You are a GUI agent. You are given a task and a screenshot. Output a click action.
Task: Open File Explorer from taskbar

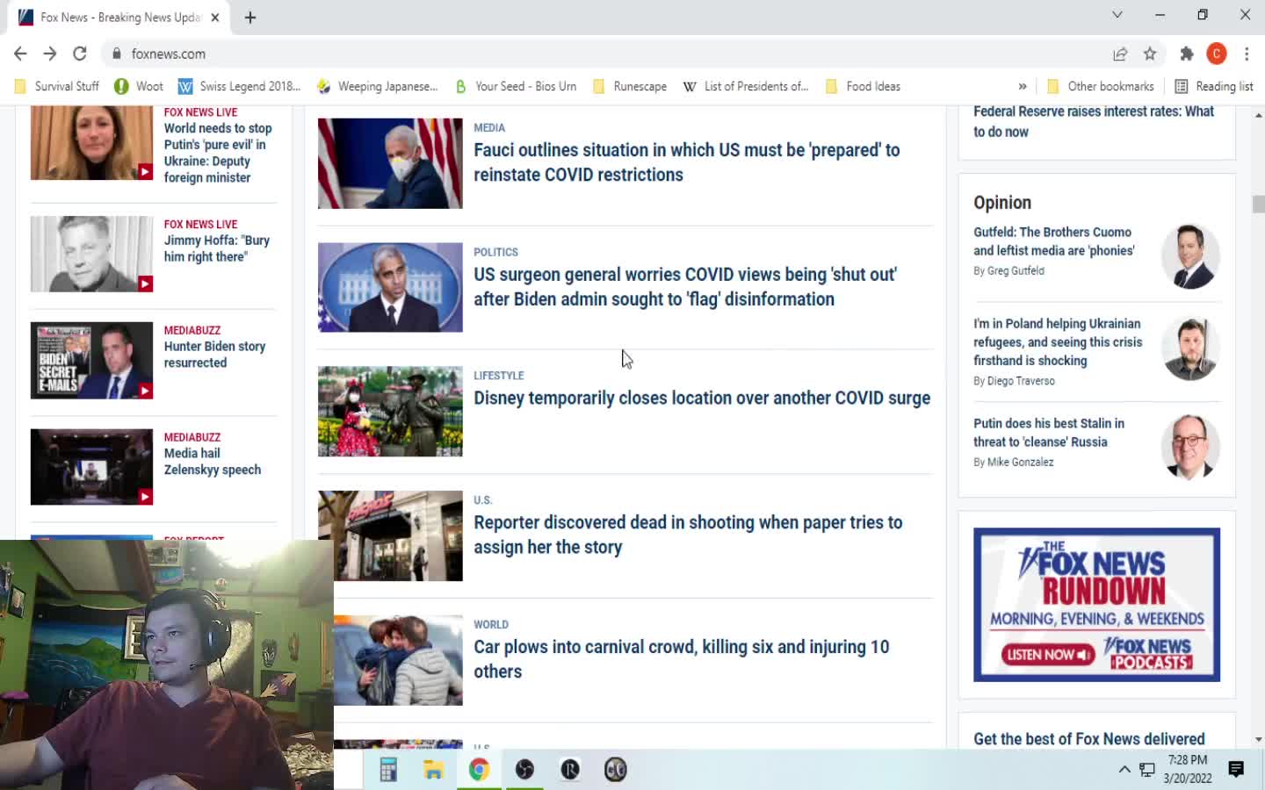433,770
